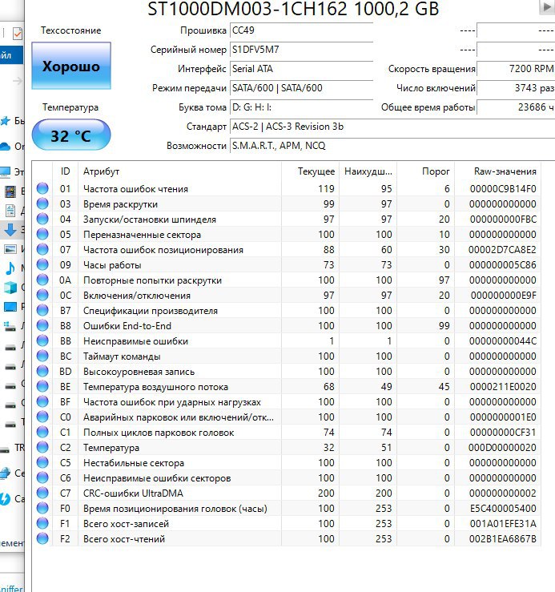Click This PC monitor icon in Explorer

point(6,172)
